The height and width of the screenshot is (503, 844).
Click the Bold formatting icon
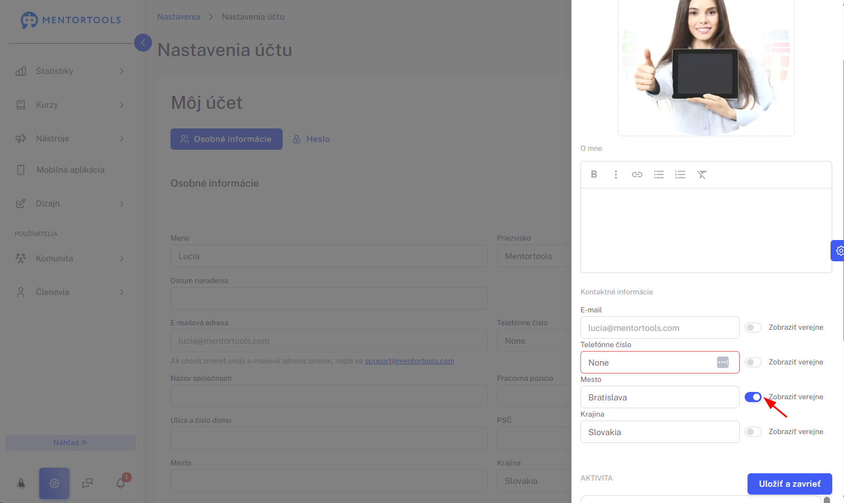(x=594, y=174)
